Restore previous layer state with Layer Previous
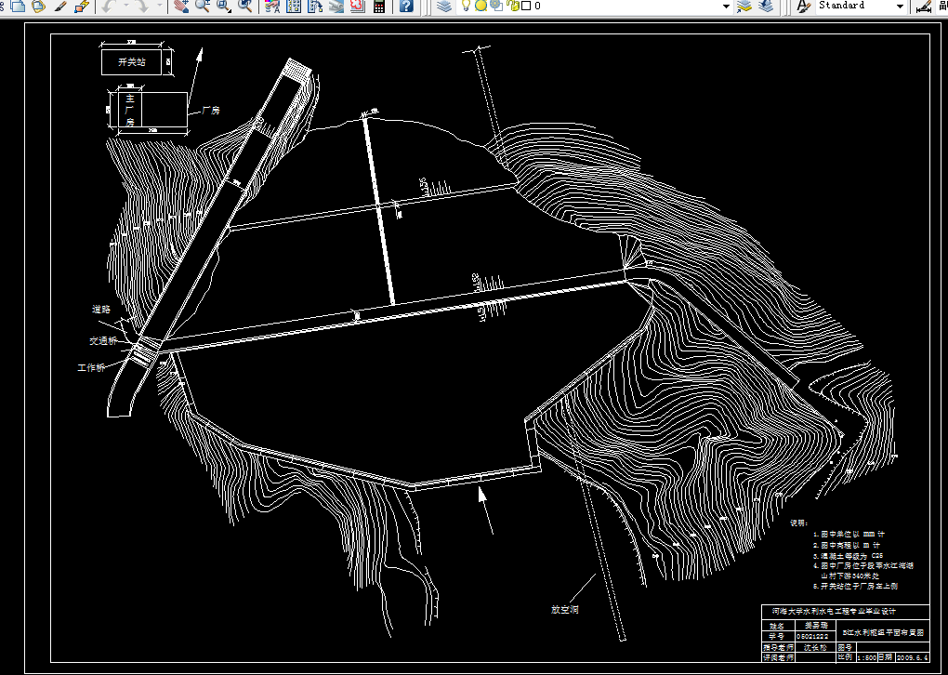 [765, 6]
